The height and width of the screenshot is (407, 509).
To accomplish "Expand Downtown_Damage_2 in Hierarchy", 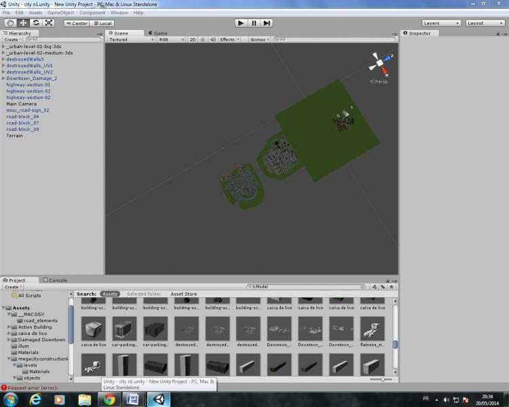I will [3, 78].
